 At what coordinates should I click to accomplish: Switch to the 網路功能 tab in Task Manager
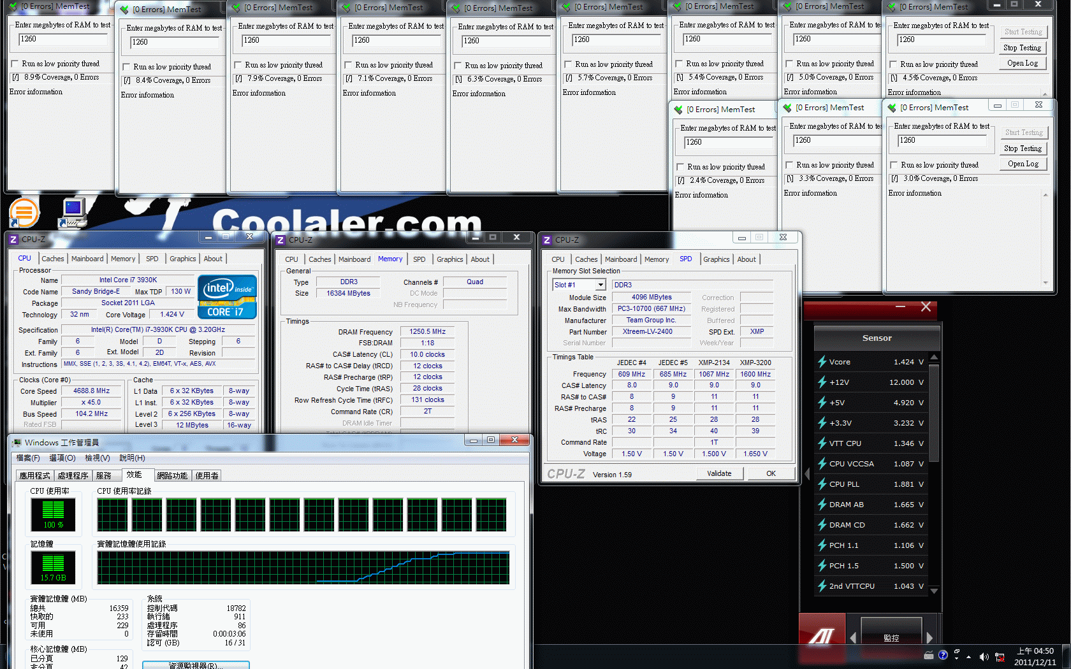[172, 475]
